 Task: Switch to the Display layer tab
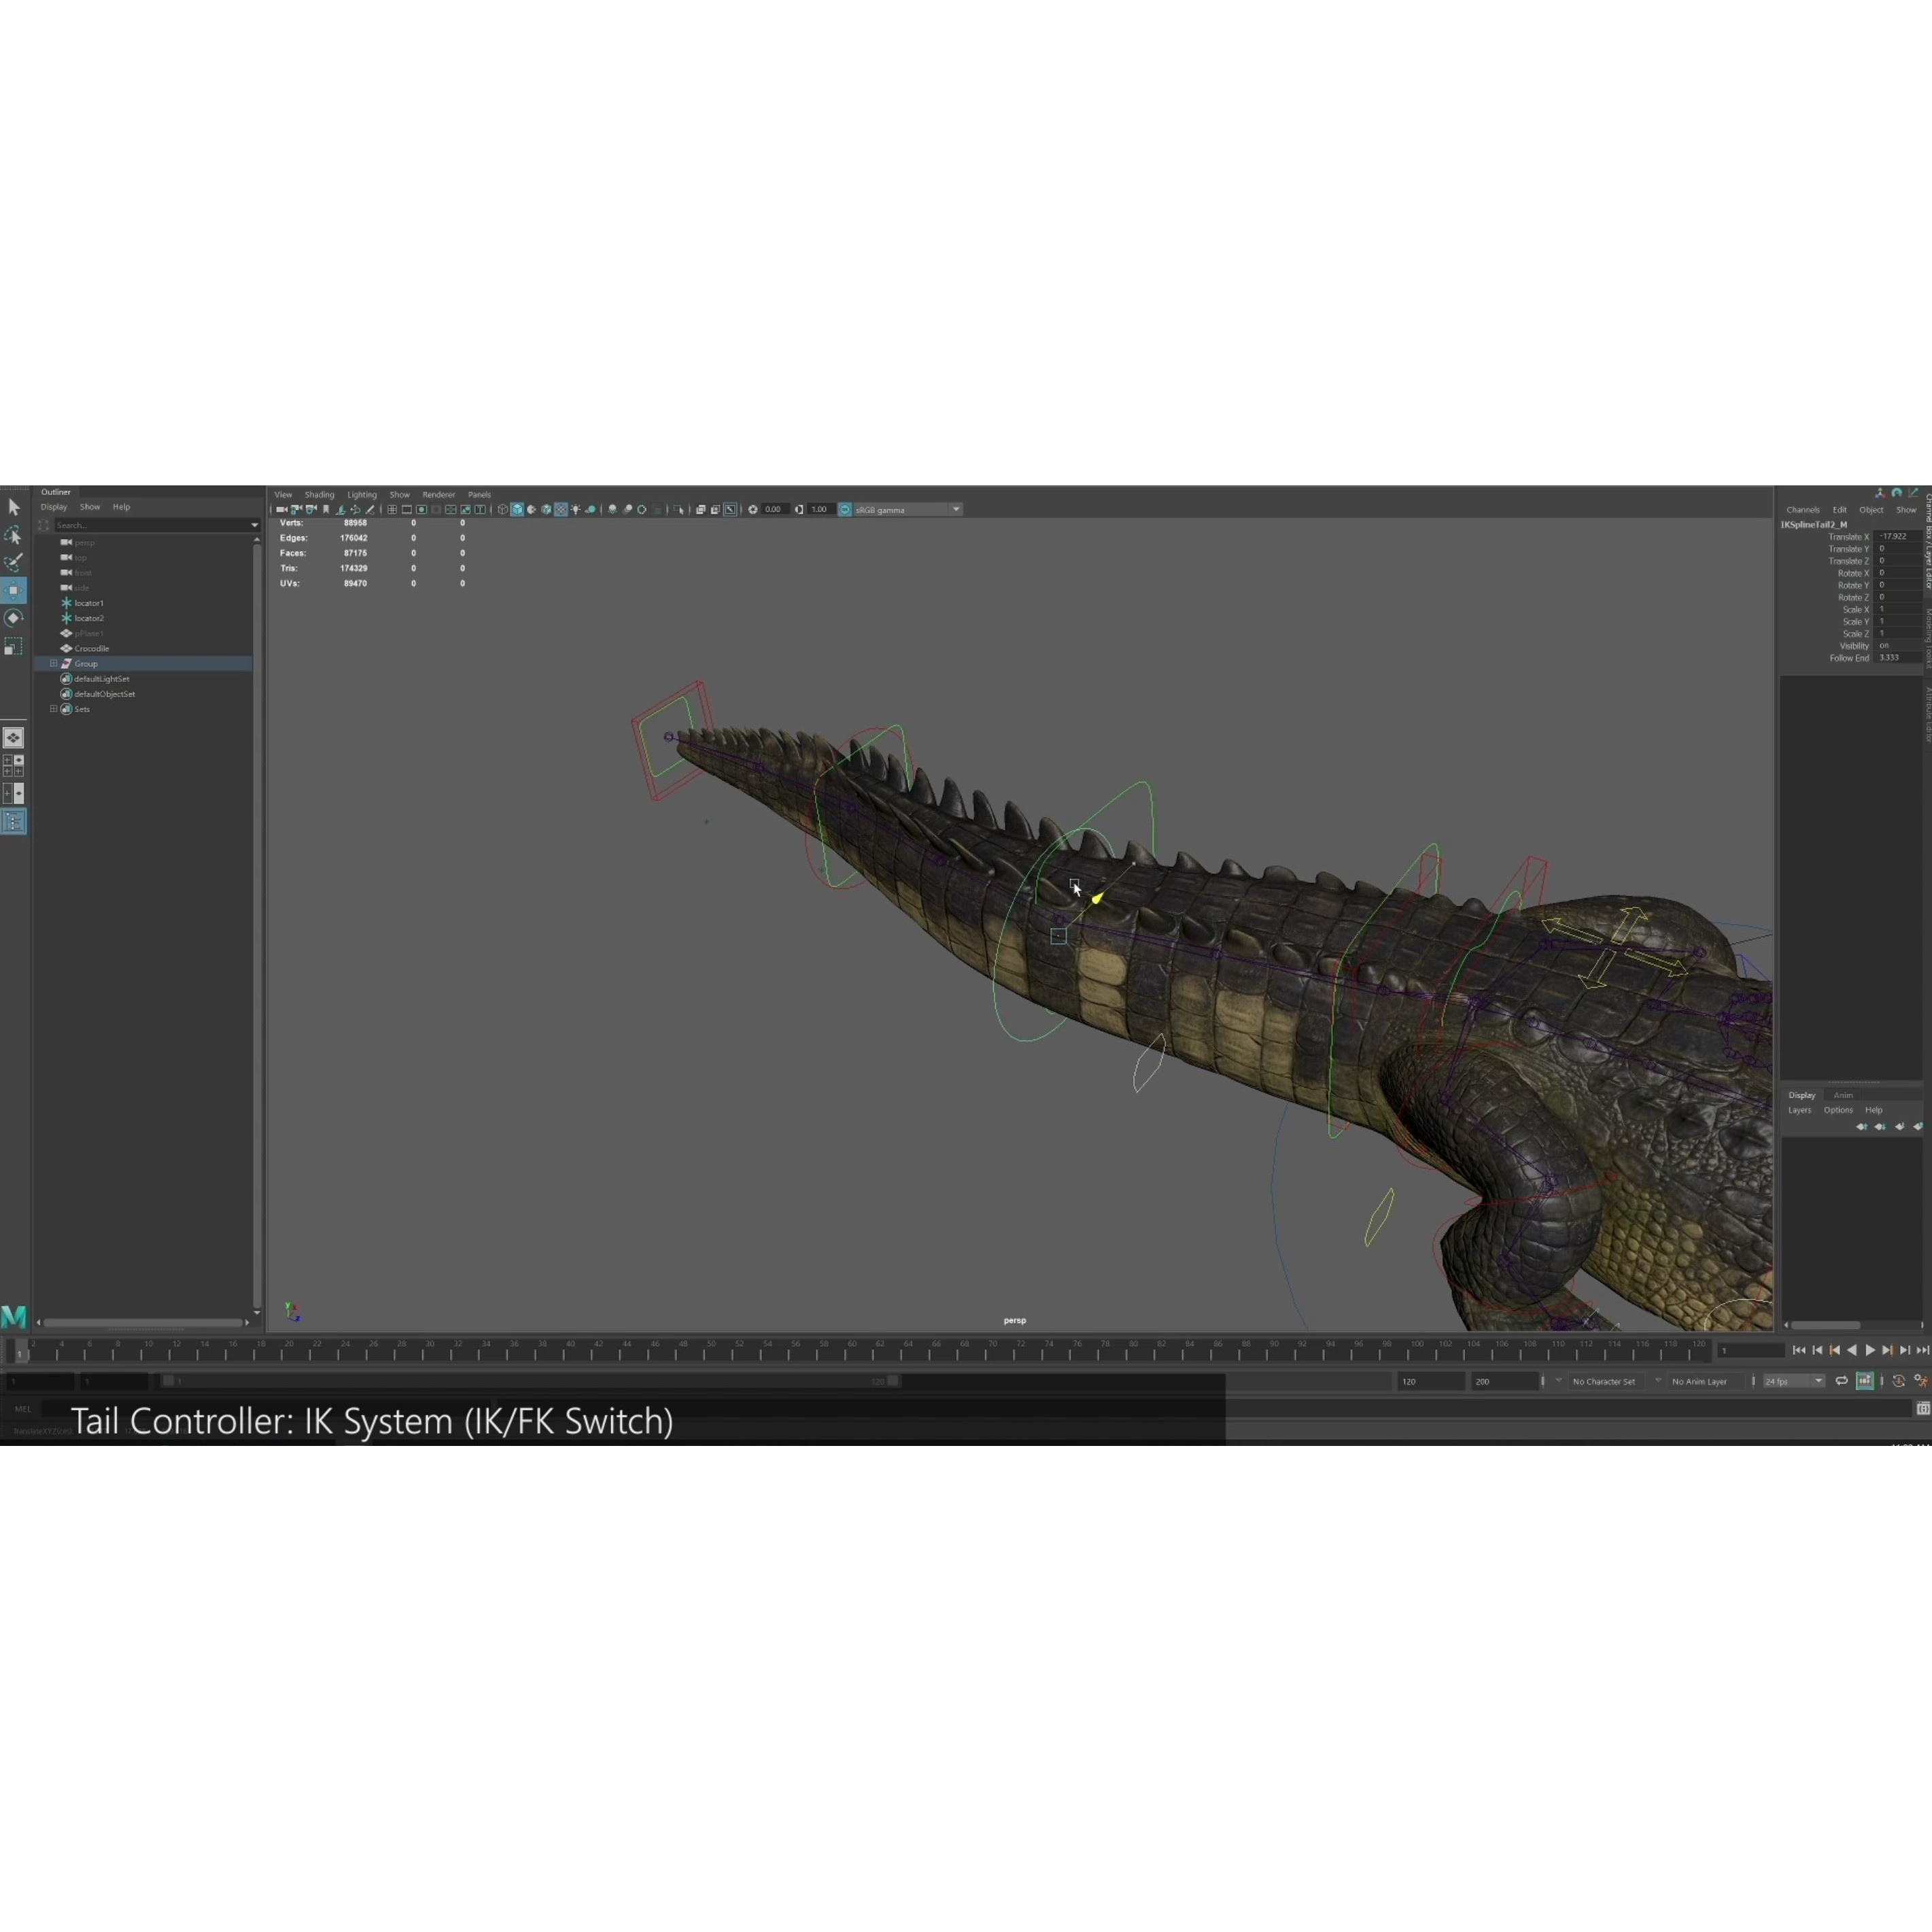pos(1802,1095)
